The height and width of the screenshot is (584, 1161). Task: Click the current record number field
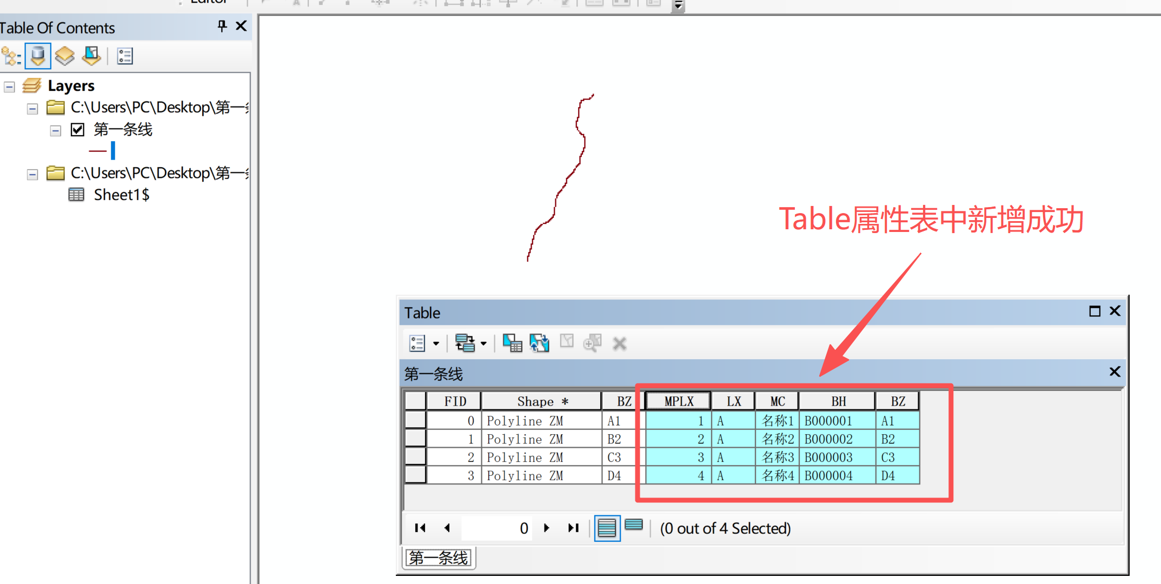coord(497,528)
